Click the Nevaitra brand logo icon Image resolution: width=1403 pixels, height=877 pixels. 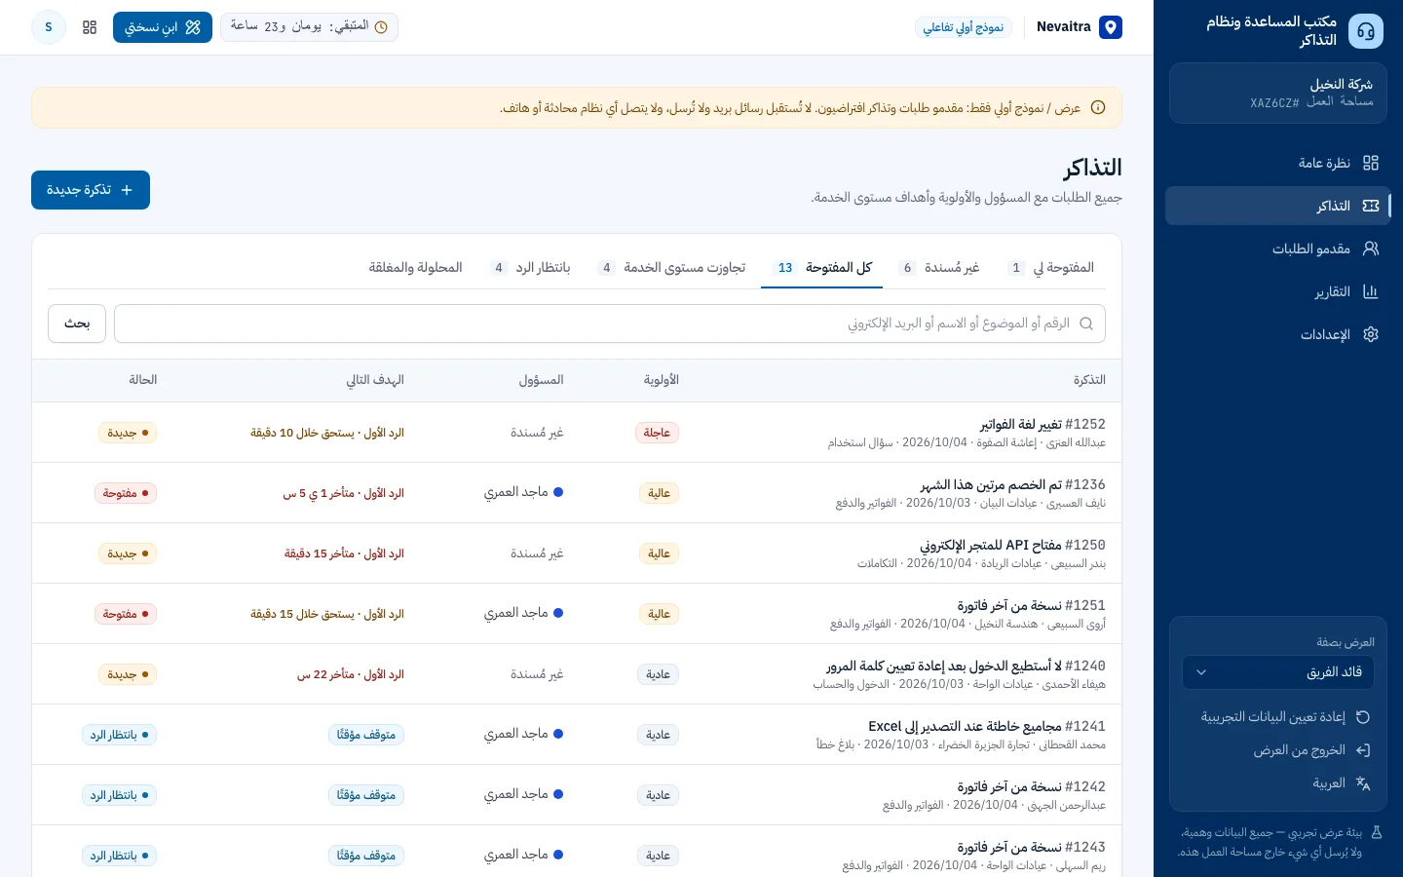click(1111, 27)
